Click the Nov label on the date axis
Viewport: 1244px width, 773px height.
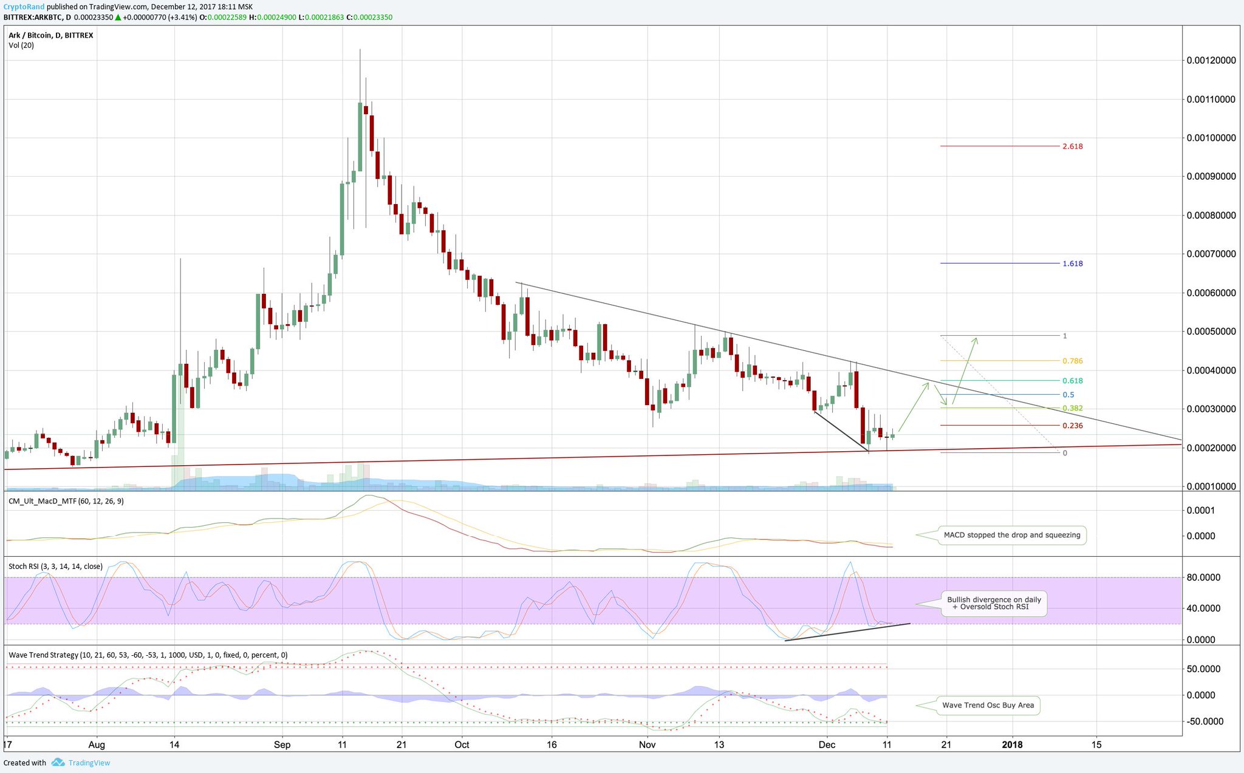648,744
